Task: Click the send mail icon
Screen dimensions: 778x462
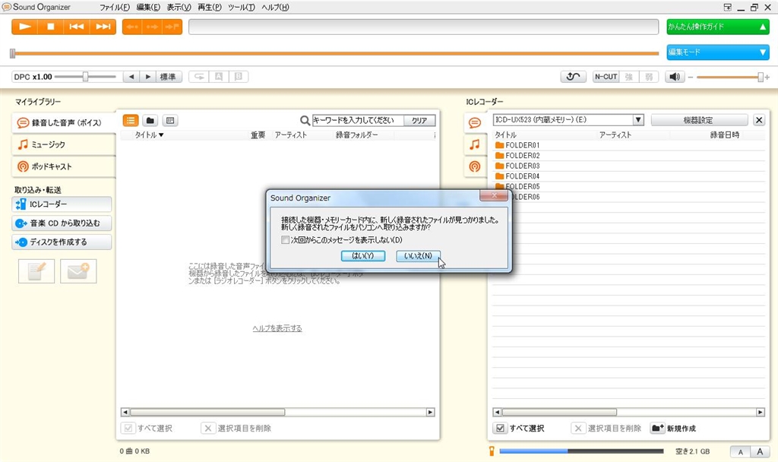Action: [78, 271]
